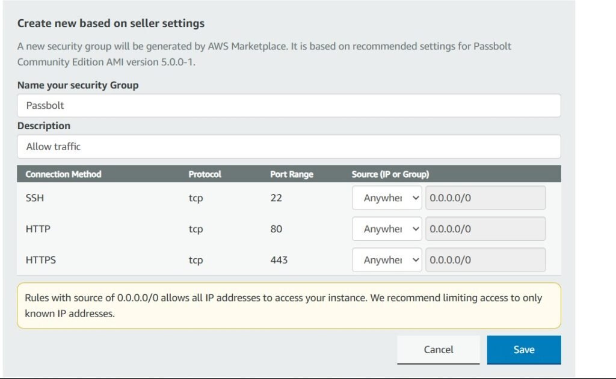The height and width of the screenshot is (379, 616).
Task: Click the Protocol column header
Action: [205, 174]
